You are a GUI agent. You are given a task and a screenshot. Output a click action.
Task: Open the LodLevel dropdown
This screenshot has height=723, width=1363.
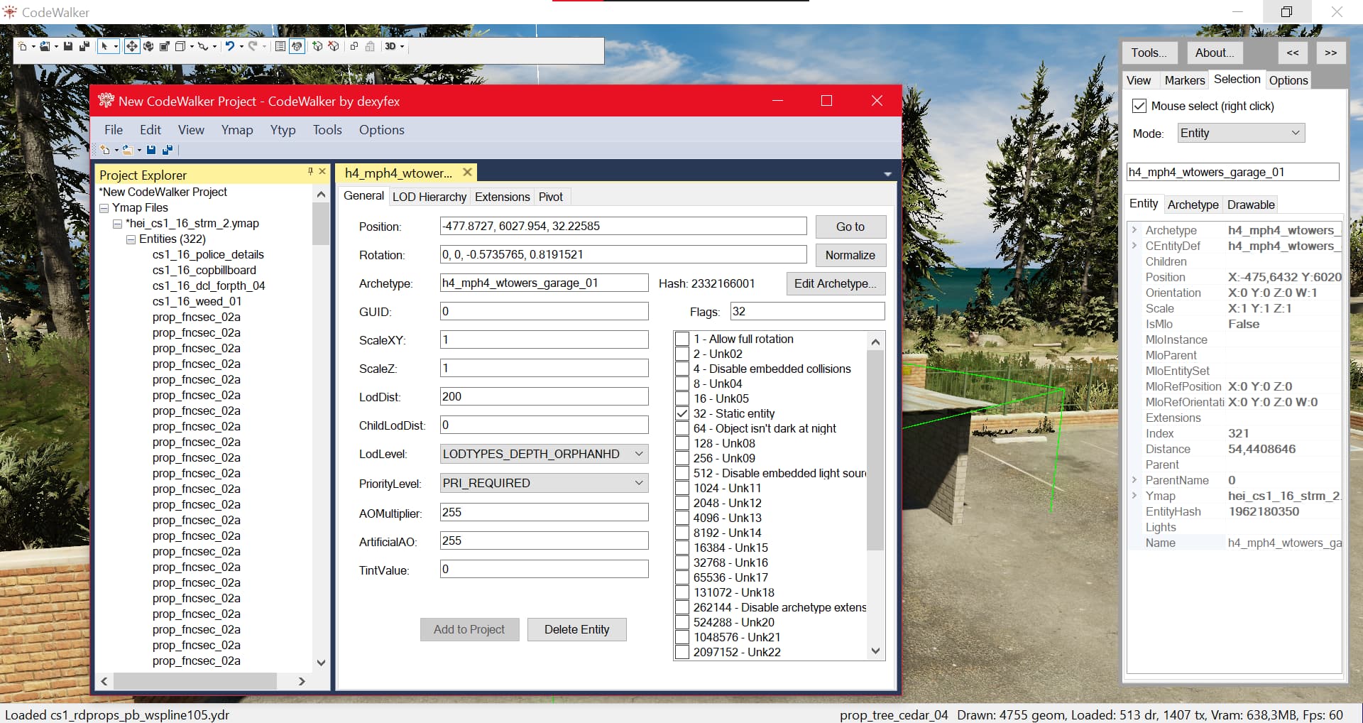[x=639, y=454]
